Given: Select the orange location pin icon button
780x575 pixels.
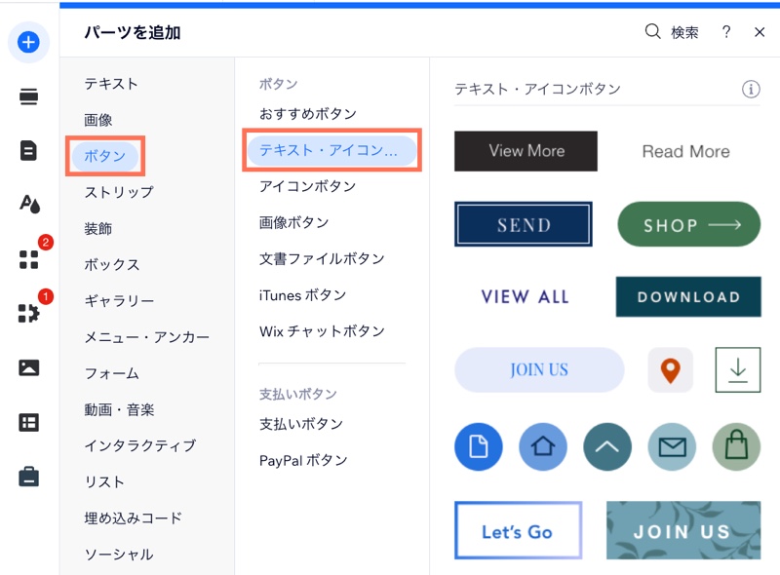Looking at the screenshot, I should 670,370.
